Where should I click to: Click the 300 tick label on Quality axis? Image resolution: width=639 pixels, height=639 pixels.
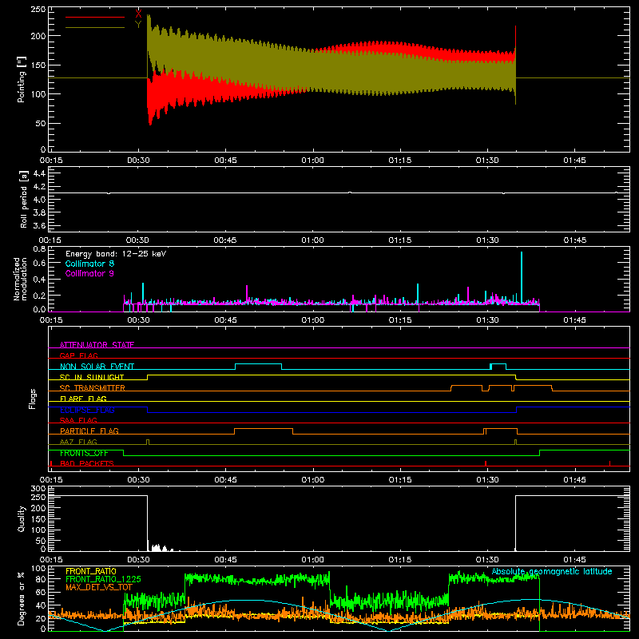click(x=38, y=489)
